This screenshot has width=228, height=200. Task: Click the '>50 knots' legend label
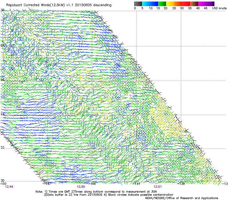(219, 8)
